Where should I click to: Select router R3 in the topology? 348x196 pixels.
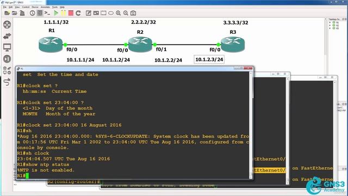click(x=233, y=45)
